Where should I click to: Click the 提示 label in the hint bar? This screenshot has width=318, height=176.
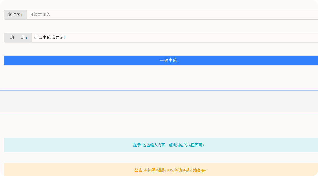point(137,145)
